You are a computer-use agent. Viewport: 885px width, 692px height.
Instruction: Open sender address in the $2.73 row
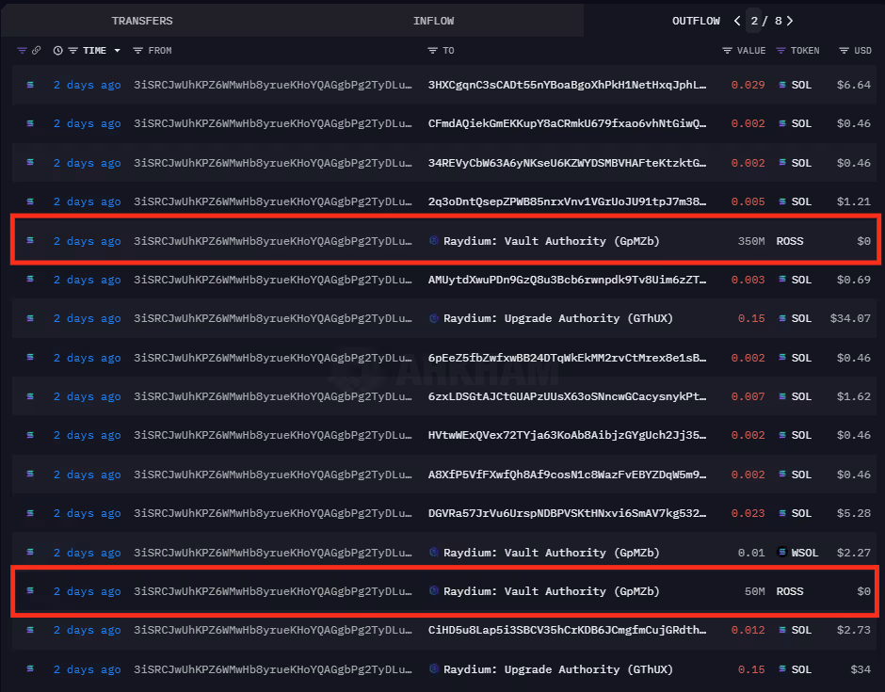(x=273, y=630)
